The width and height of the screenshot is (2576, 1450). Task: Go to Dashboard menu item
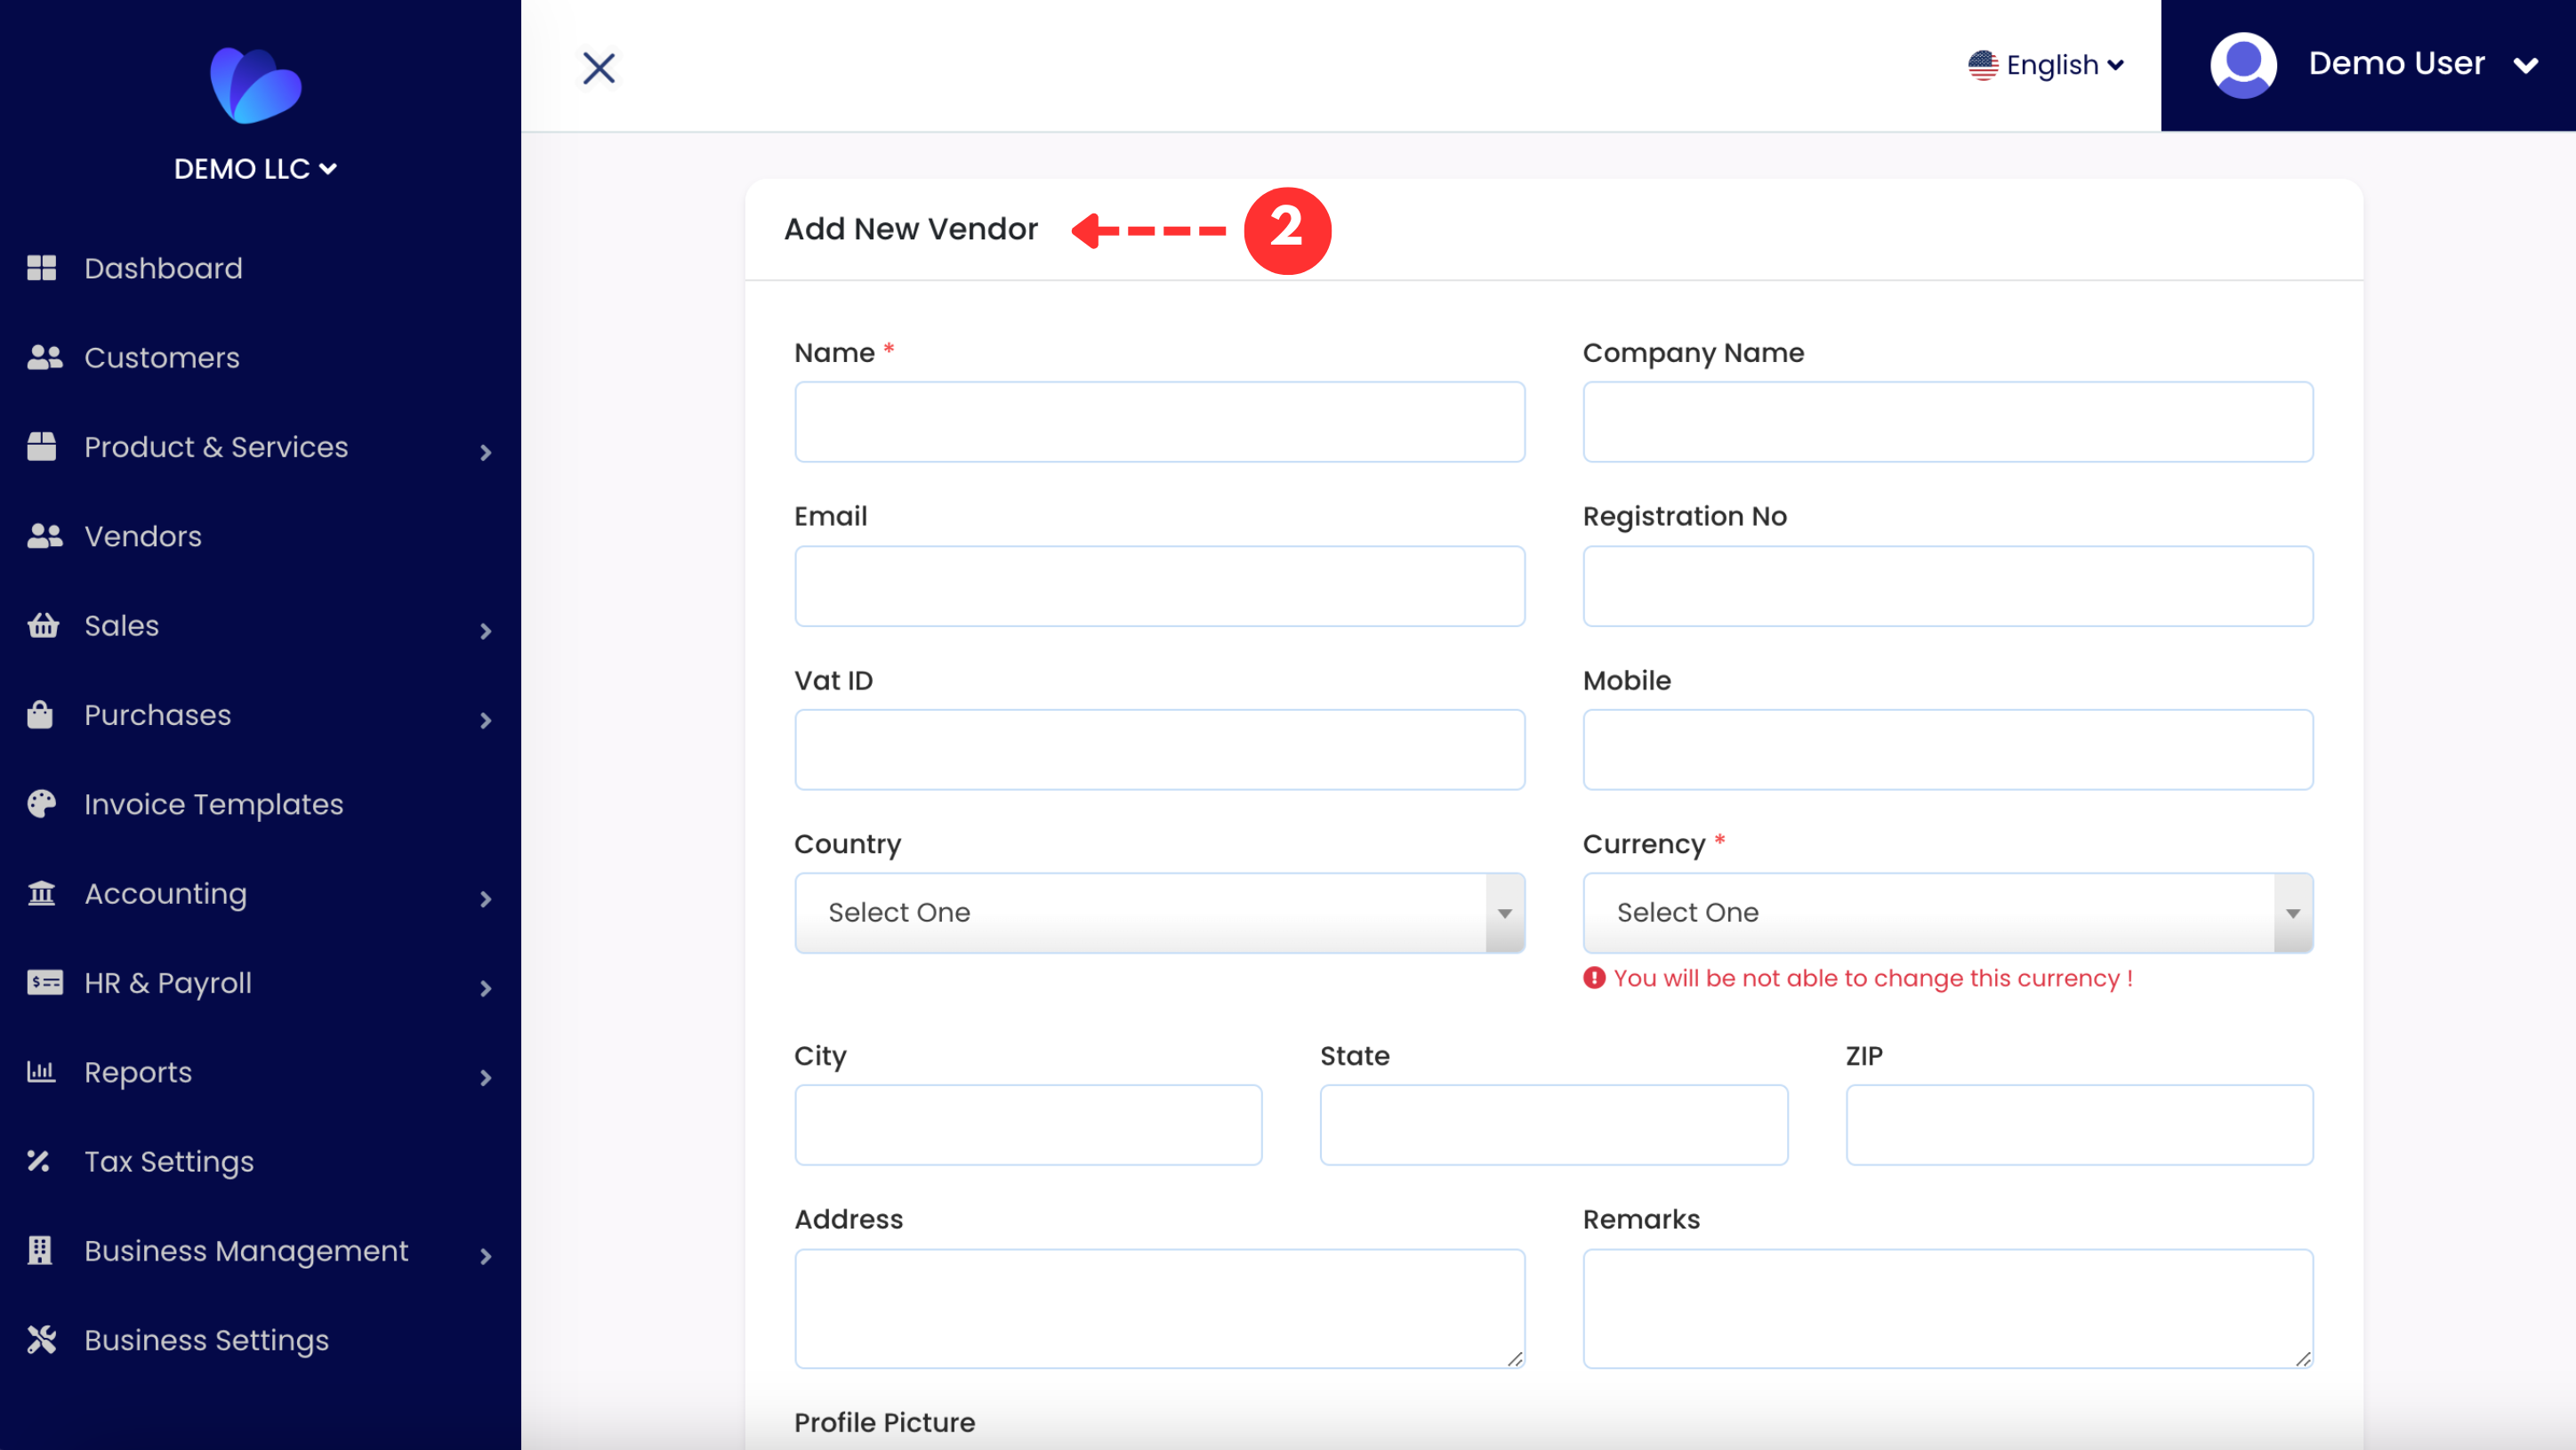(163, 268)
